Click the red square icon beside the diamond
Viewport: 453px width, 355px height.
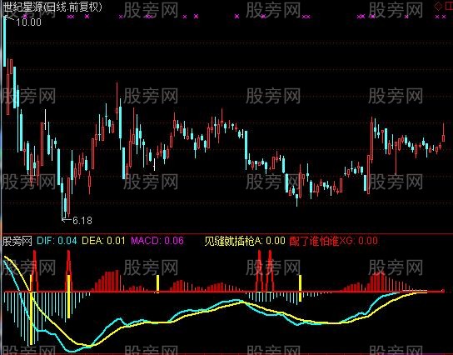[x=449, y=6]
